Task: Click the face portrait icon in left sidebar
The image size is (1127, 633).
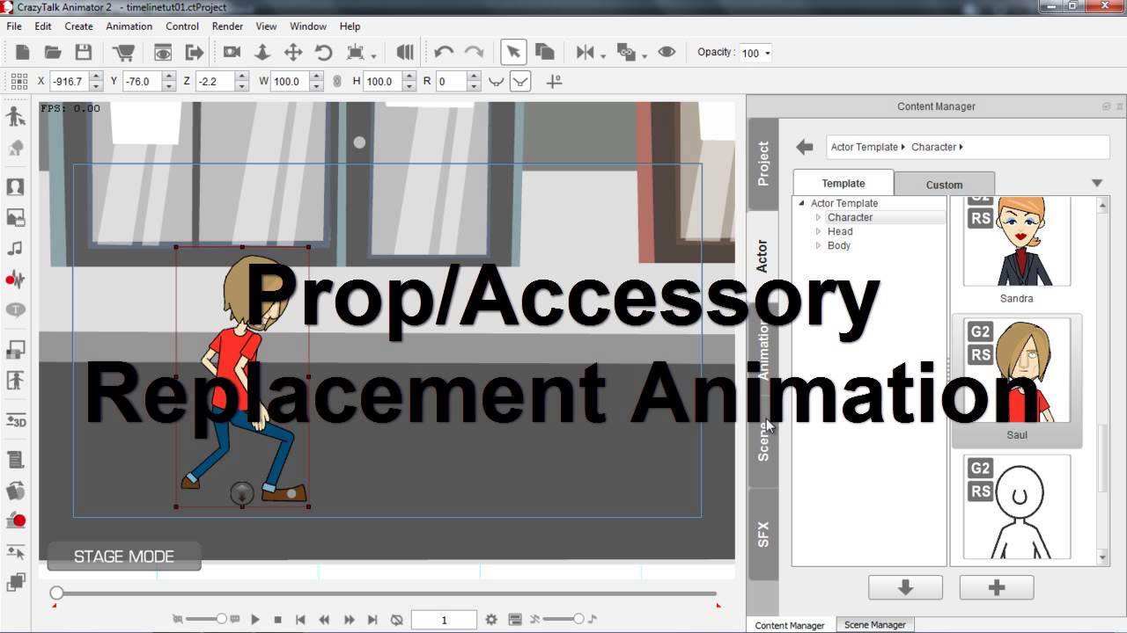Action: click(15, 187)
